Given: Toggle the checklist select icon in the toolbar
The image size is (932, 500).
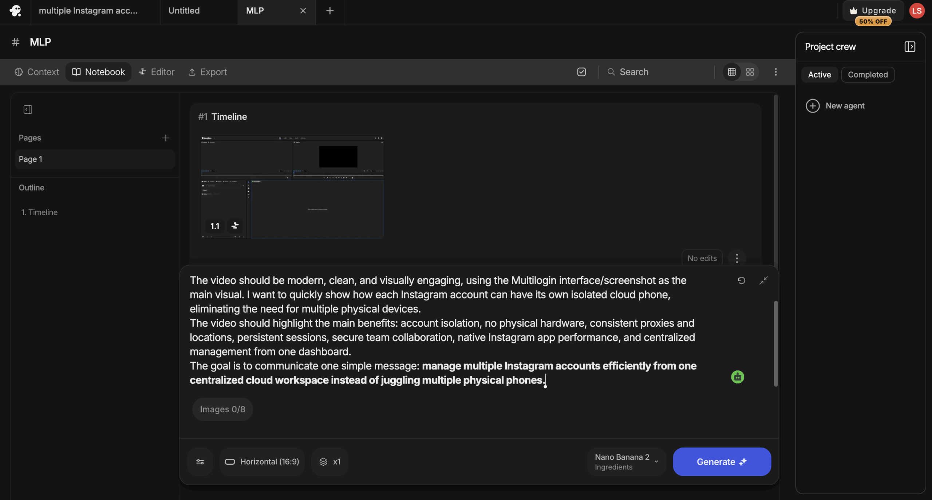Looking at the screenshot, I should (581, 72).
